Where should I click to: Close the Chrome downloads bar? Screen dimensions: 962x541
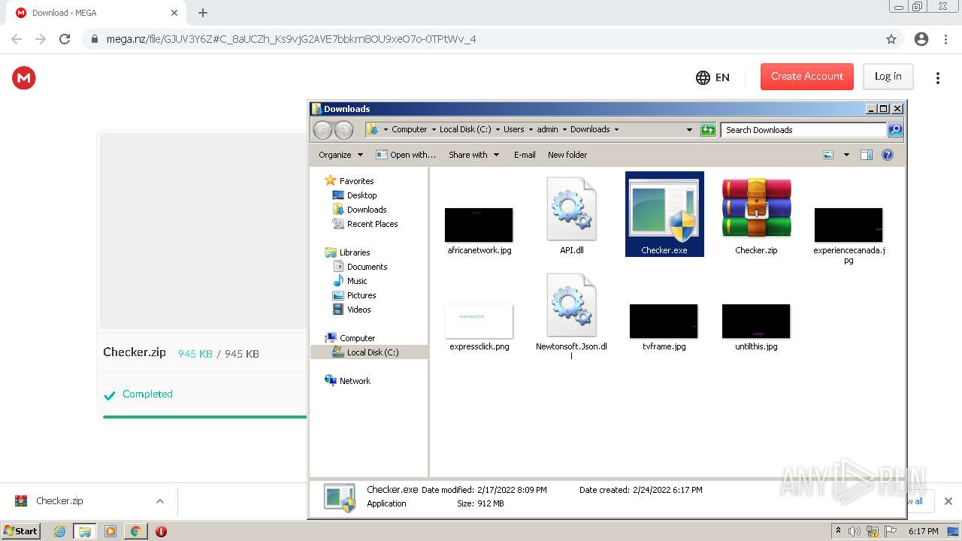[948, 501]
